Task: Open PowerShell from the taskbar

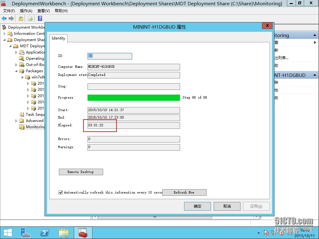Action: click(x=45, y=233)
